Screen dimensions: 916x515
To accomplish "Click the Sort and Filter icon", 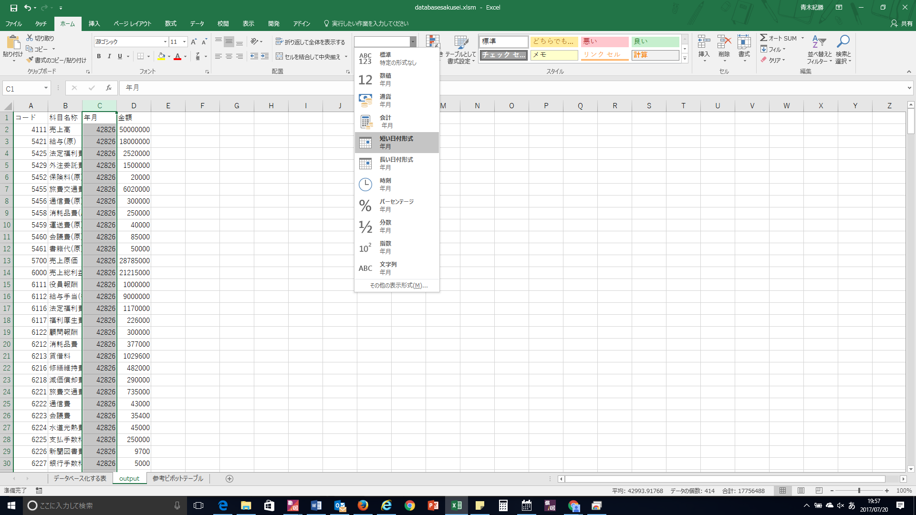I will pos(819,42).
